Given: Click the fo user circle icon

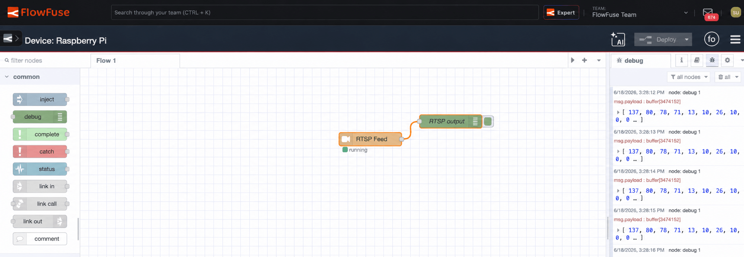Looking at the screenshot, I should [712, 39].
